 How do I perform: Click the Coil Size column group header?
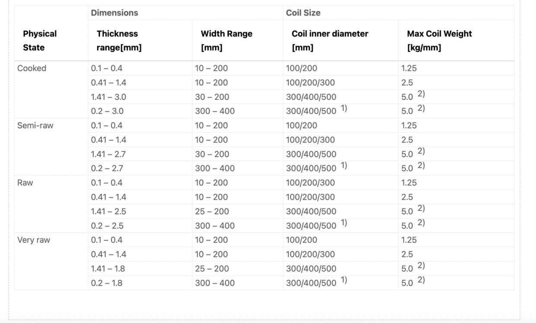303,13
